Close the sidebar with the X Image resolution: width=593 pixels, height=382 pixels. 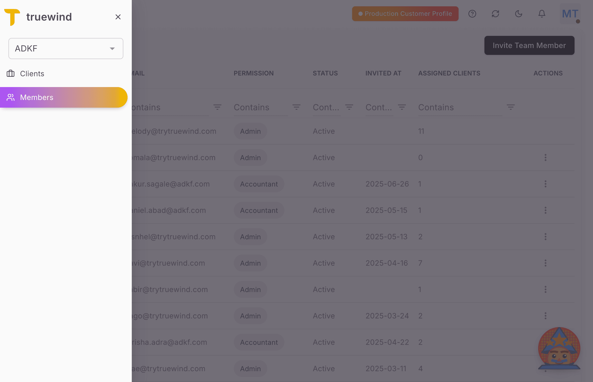point(118,17)
